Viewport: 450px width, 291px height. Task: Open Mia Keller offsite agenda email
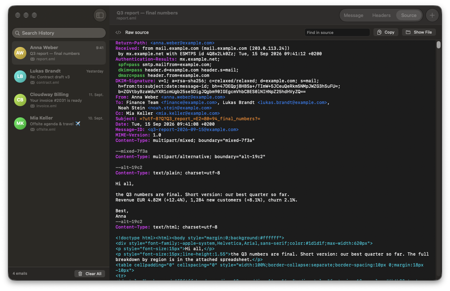pyautogui.click(x=59, y=123)
